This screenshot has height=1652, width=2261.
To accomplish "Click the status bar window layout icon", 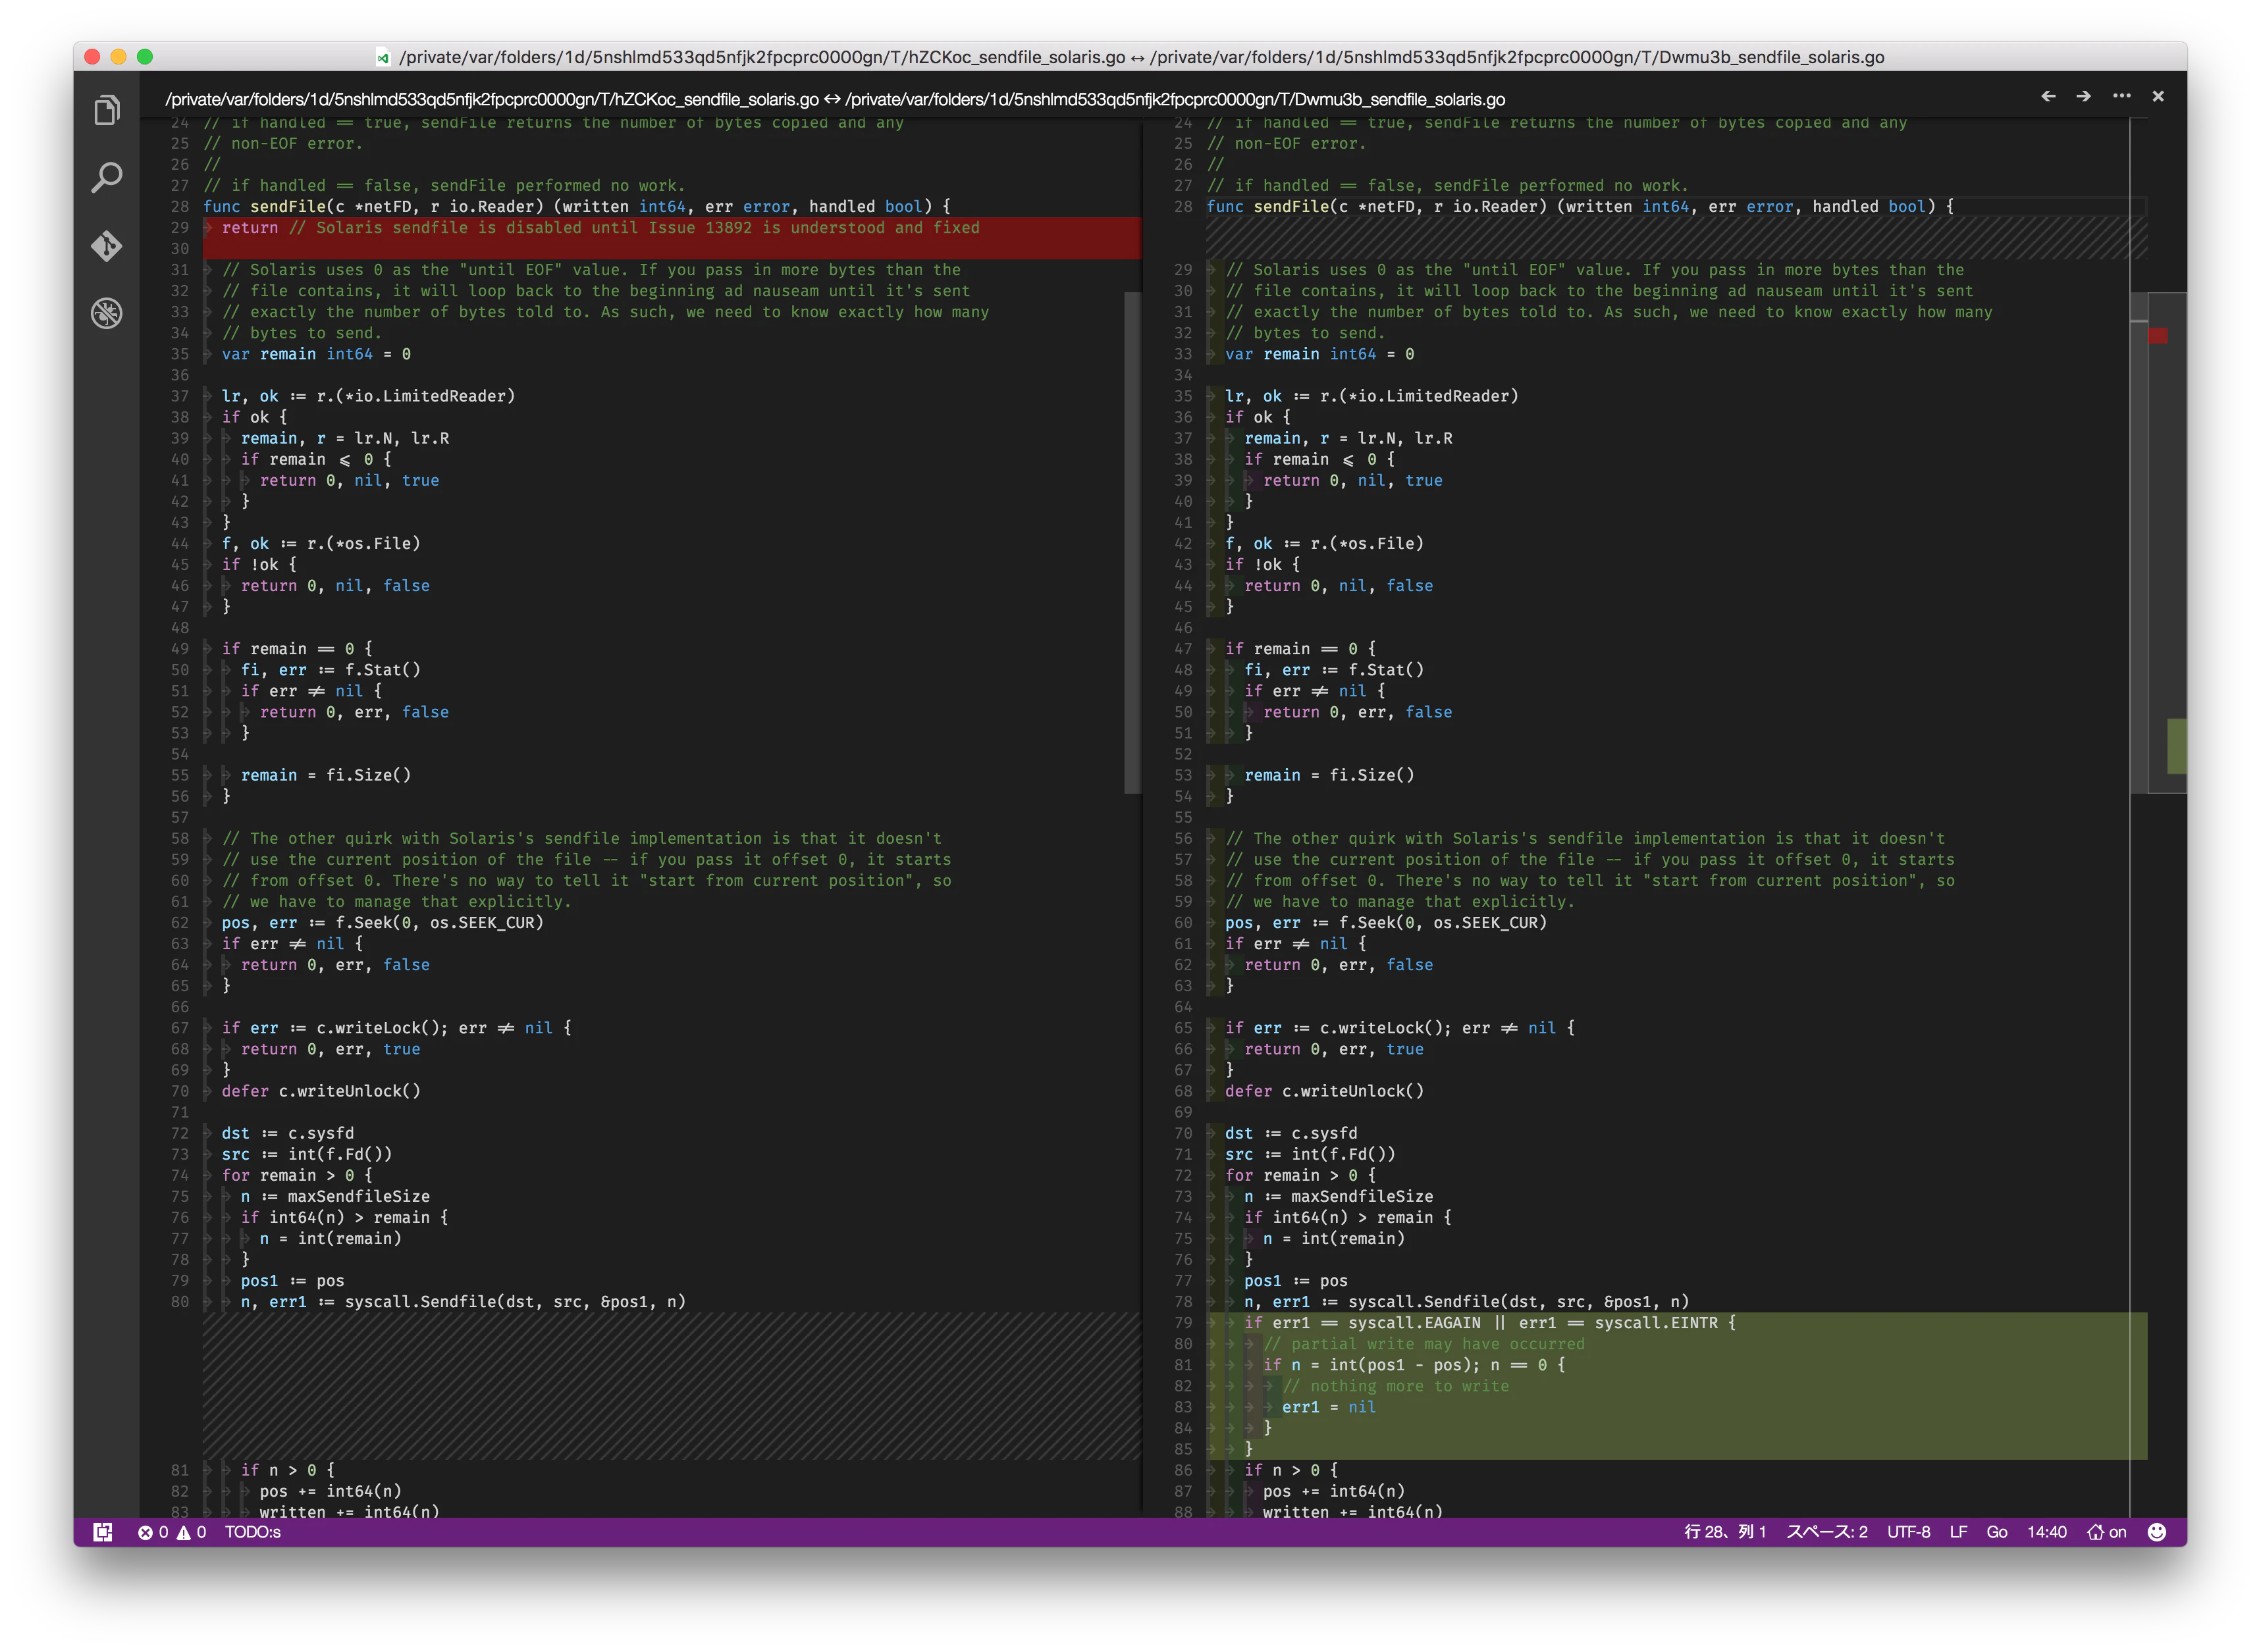I will coord(103,1532).
